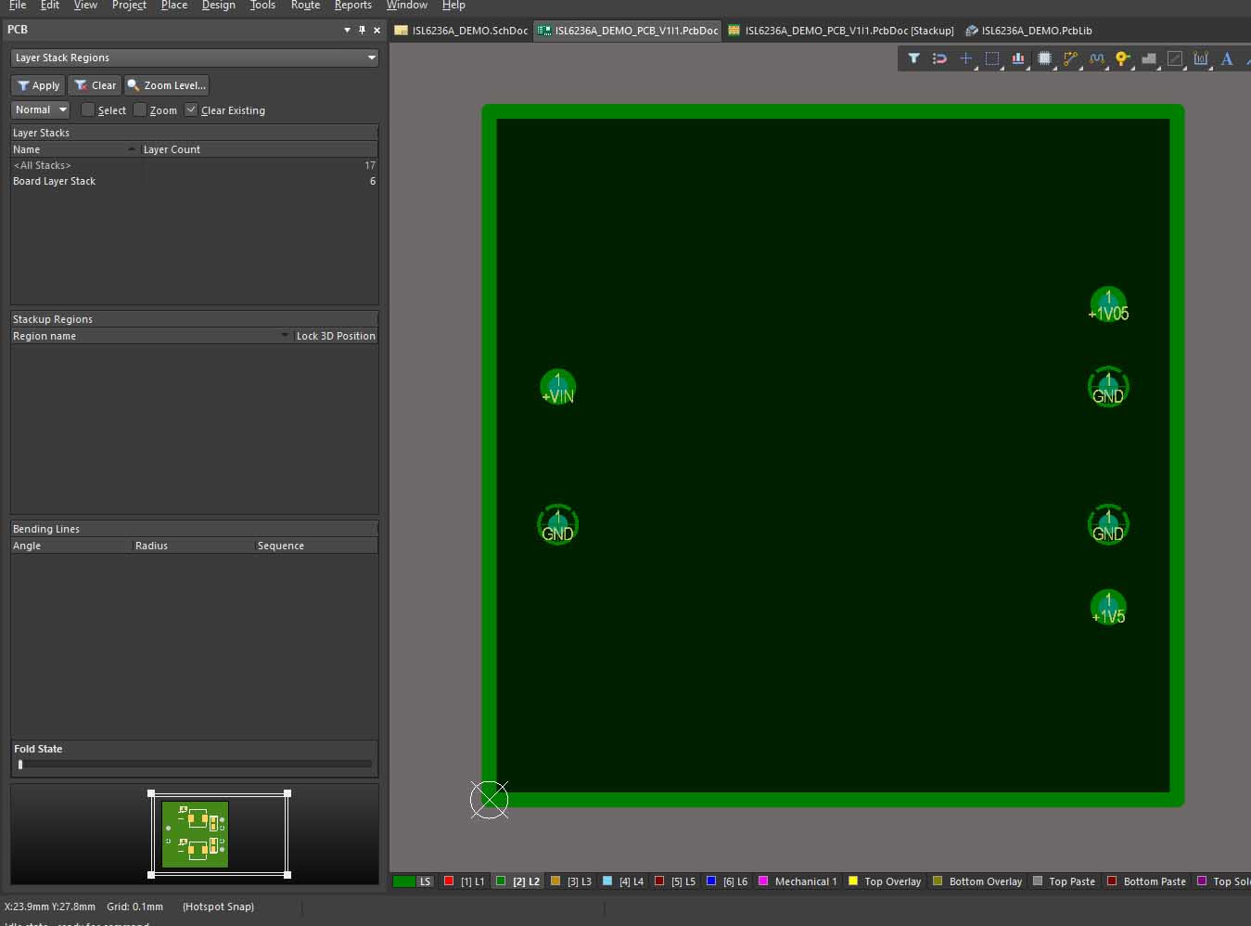Click the snap magnet toolbar icon
Image resolution: width=1251 pixels, height=926 pixels.
pyautogui.click(x=939, y=58)
